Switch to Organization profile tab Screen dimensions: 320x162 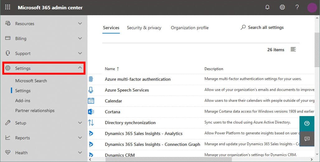tap(190, 28)
